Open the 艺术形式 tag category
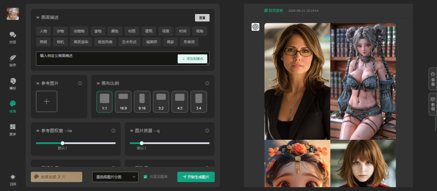Viewport: 437px width, 191px height. point(129,42)
